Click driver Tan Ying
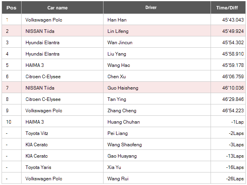247x185 pixels. (x=117, y=99)
